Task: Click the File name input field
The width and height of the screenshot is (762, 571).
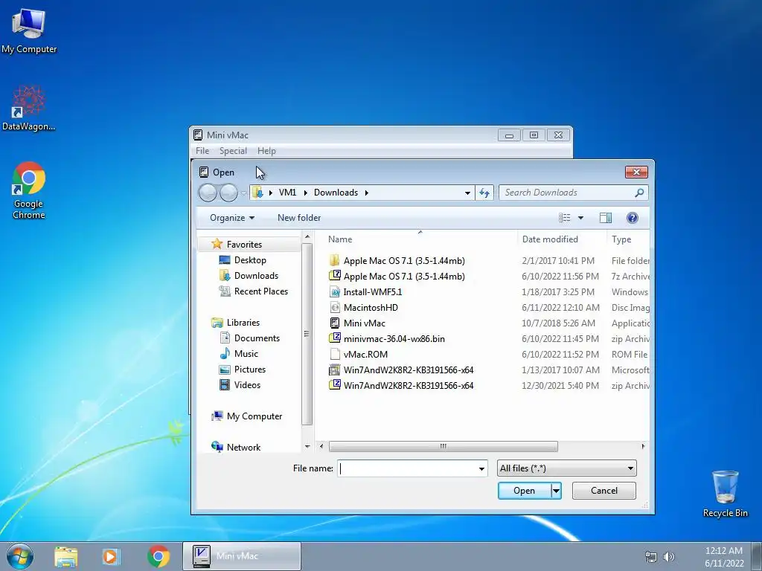Action: pyautogui.click(x=407, y=468)
